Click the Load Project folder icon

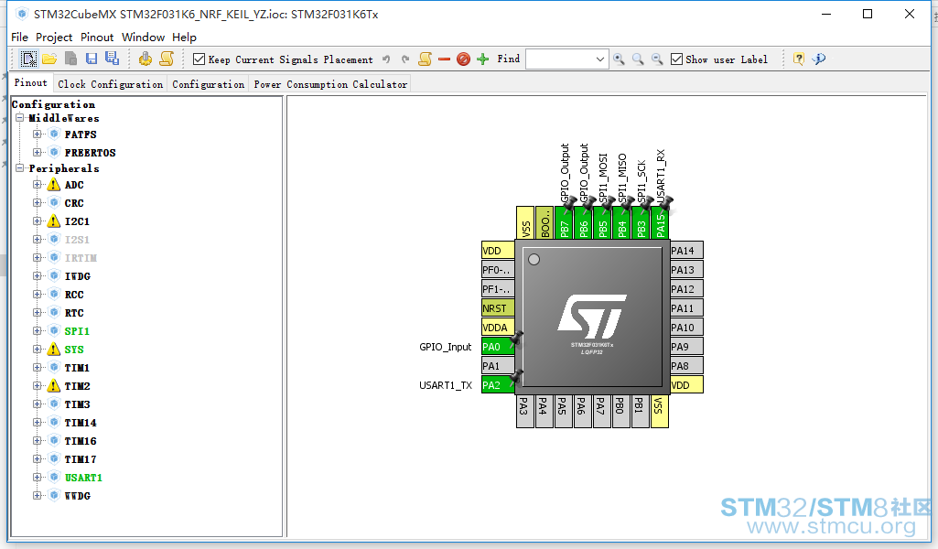49,59
